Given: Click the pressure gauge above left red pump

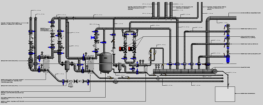Looking at the screenshot, I should [x=123, y=31].
